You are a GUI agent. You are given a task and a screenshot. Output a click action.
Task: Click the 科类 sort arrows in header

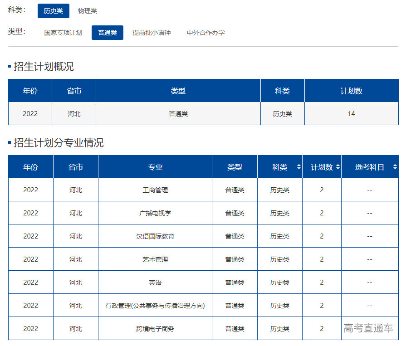click(299, 167)
